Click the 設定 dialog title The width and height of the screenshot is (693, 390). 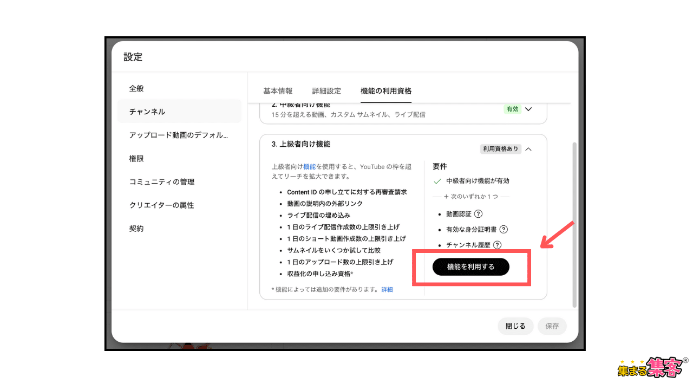pyautogui.click(x=133, y=57)
